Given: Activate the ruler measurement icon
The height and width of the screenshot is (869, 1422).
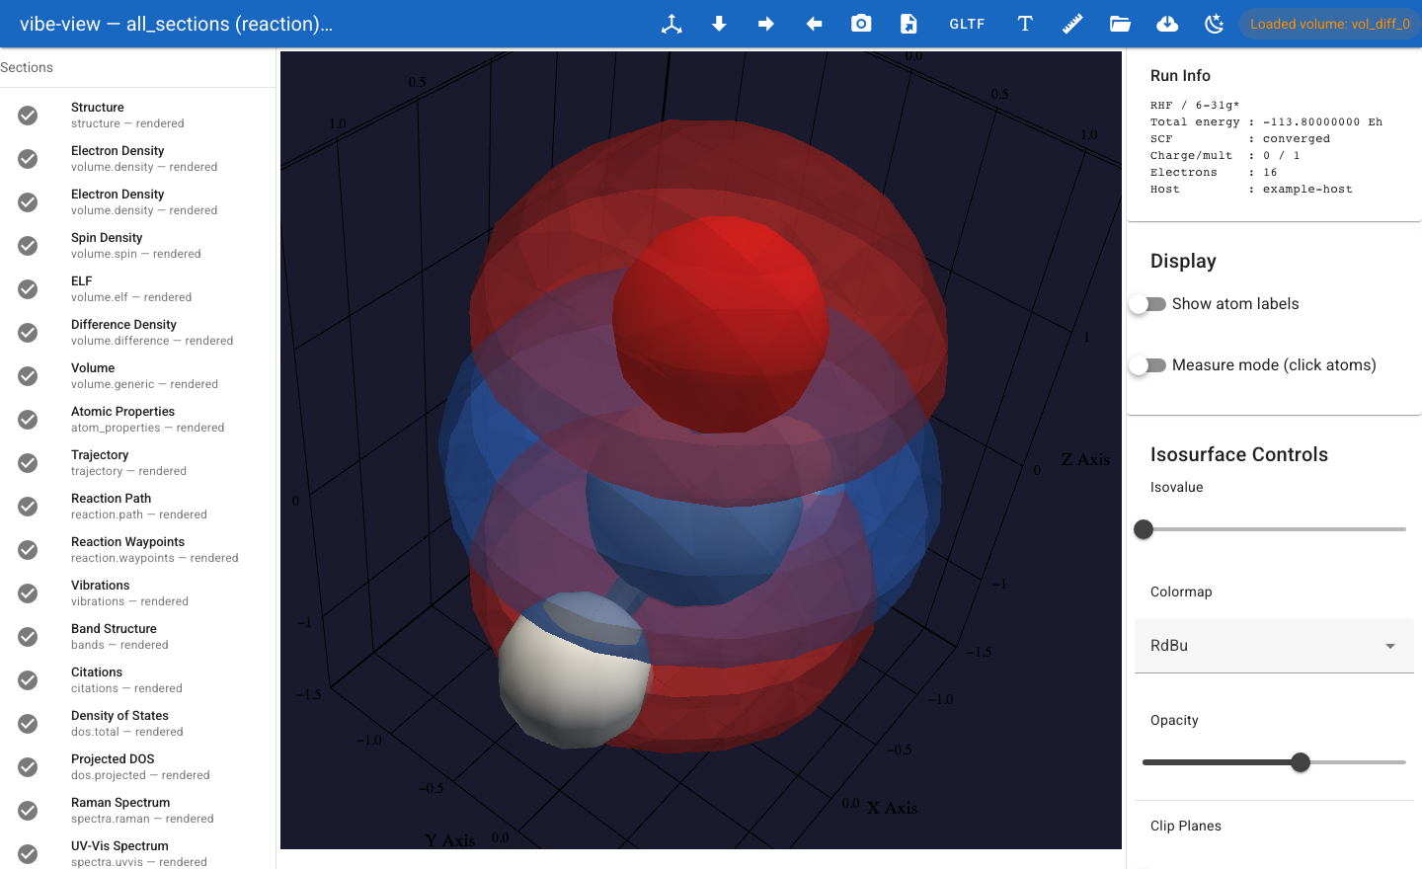Looking at the screenshot, I should click(x=1072, y=24).
